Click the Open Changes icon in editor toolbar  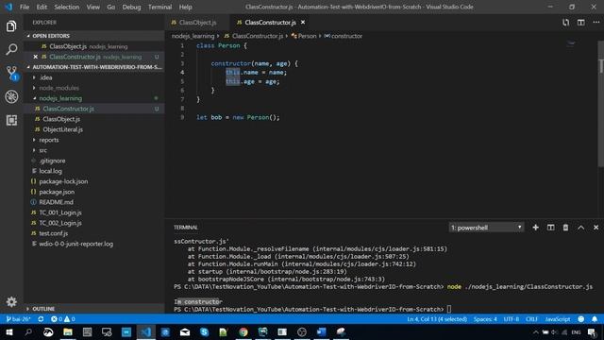(565, 23)
